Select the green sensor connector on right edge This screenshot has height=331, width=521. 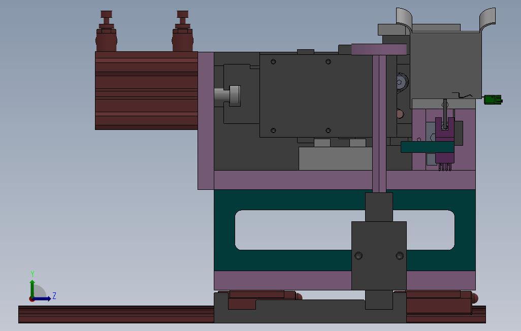pos(493,100)
